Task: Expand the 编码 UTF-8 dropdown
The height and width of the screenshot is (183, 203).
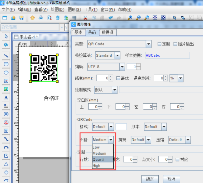Action: (122, 67)
